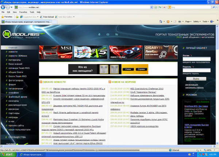219x157 pixels.
Task: Open the Favorites menu
Action: click(23, 12)
